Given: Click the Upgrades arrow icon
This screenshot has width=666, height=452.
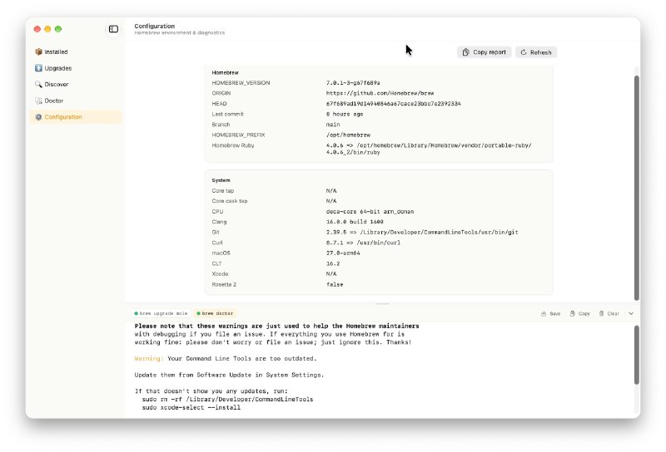Looking at the screenshot, I should 38,68.
